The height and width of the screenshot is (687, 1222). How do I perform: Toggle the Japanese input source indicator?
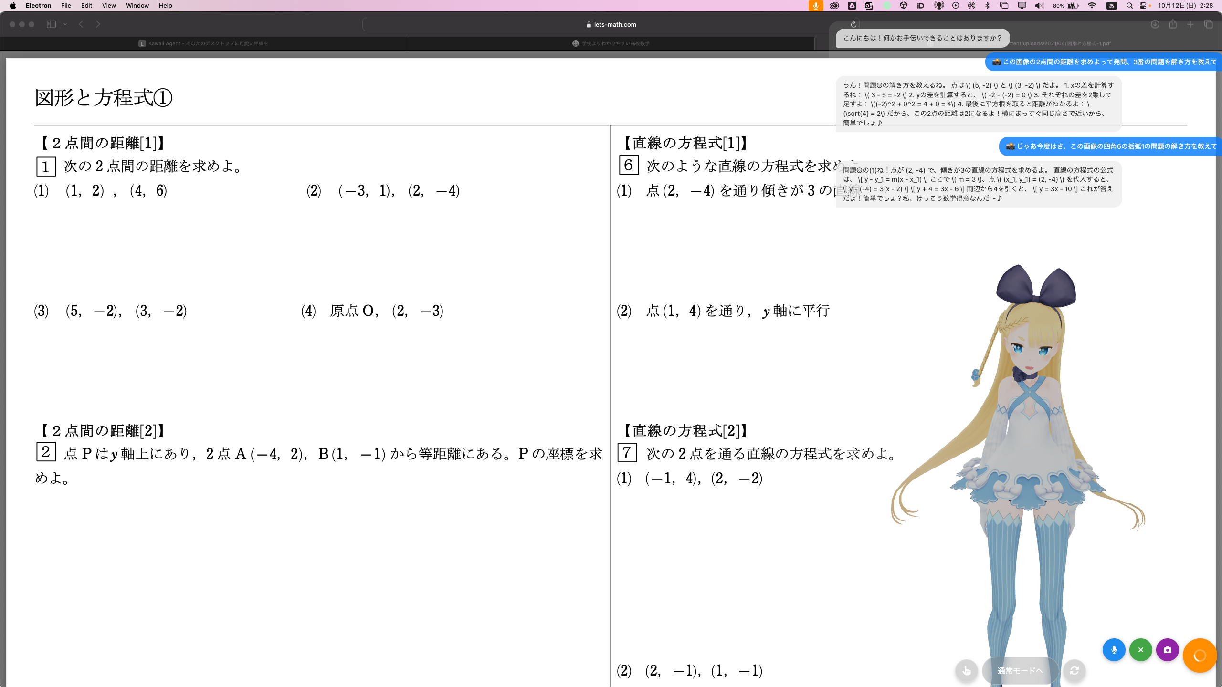point(1111,6)
